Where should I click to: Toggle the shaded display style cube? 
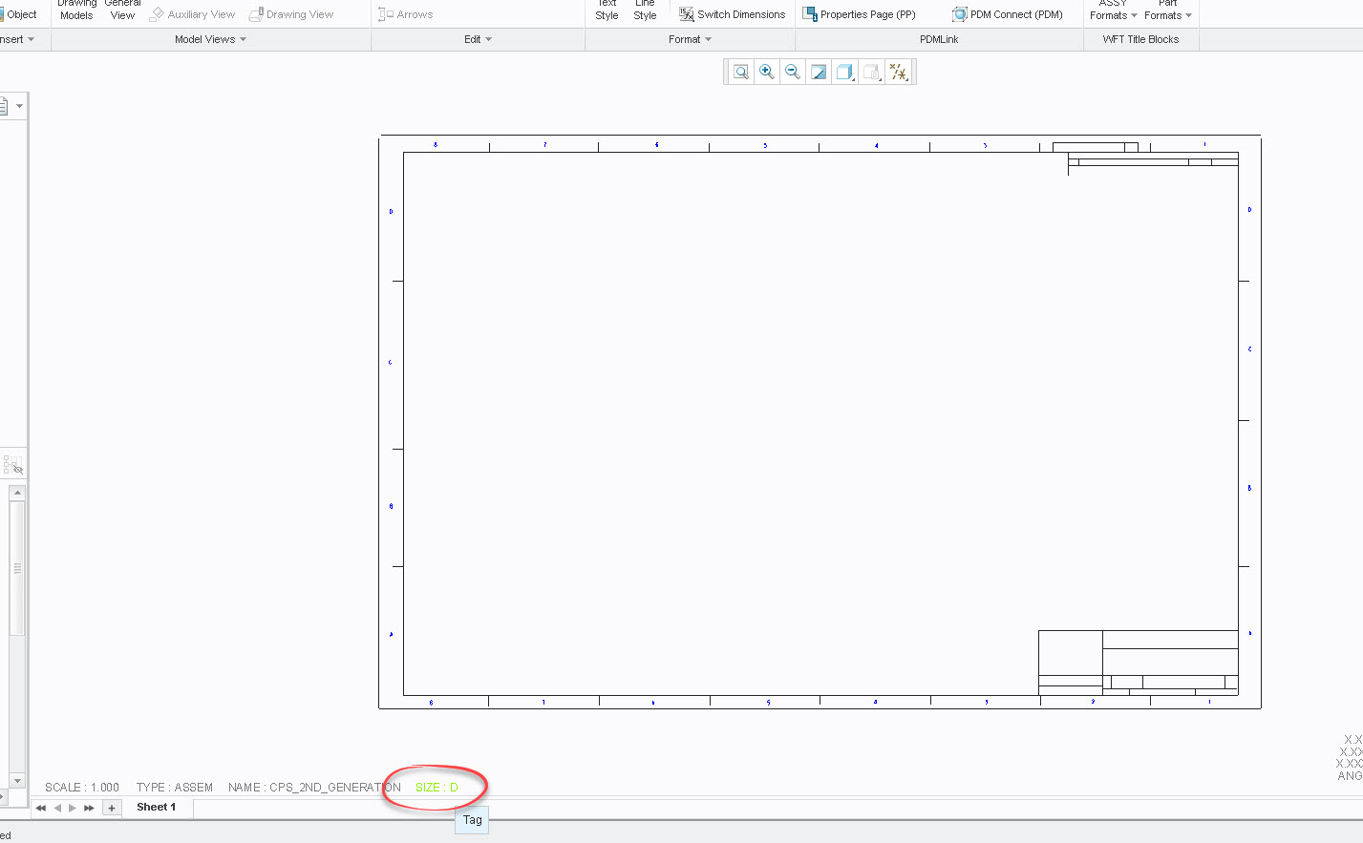pos(844,72)
